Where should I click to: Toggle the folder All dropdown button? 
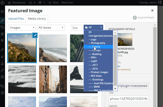coord(93,27)
